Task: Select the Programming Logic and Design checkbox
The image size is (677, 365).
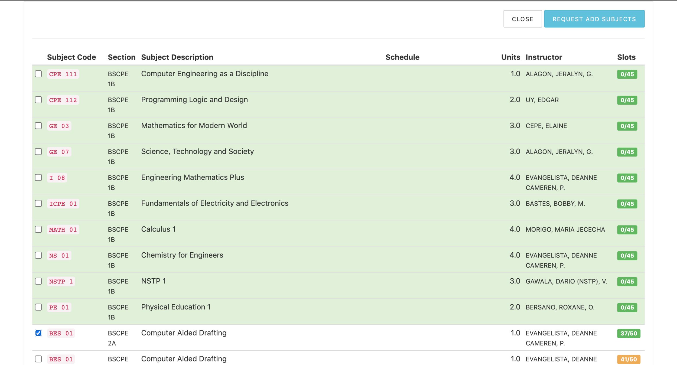Action: 38,100
